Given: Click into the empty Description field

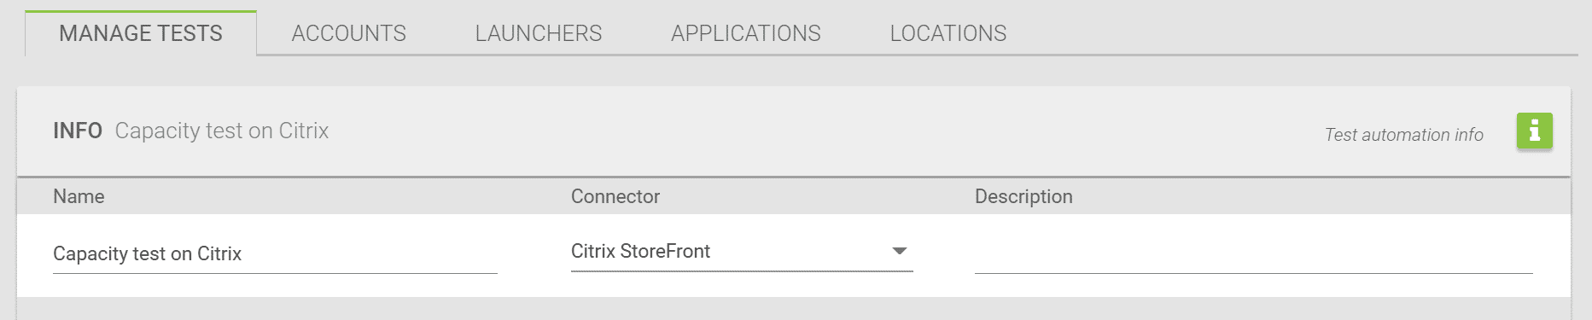Looking at the screenshot, I should point(1253,254).
